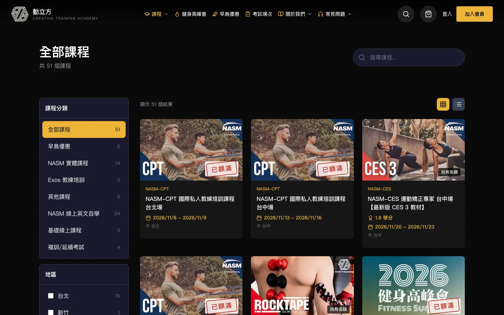The width and height of the screenshot is (504, 315).
Task: Open the ROCKTAPE course thumbnail
Action: 302,286
